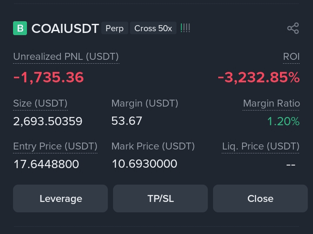The height and width of the screenshot is (234, 313).
Task: Click the share icon for COAIUSDT position
Action: tap(293, 28)
